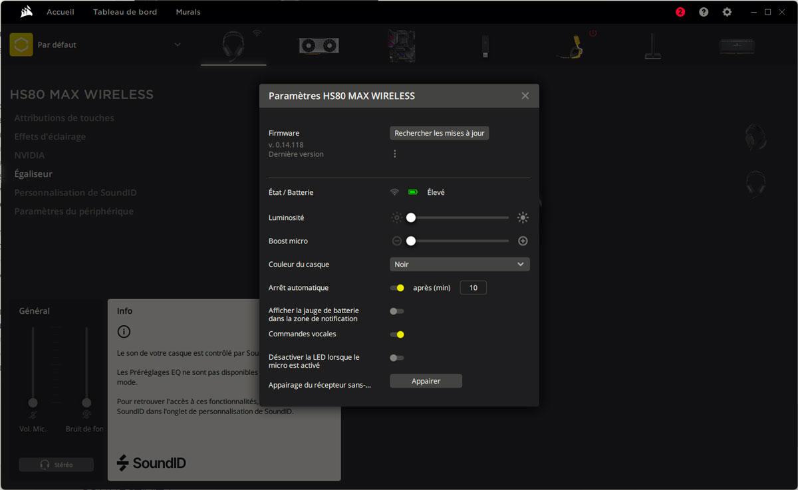
Task: Switch to Tableau de bord tab
Action: point(125,12)
